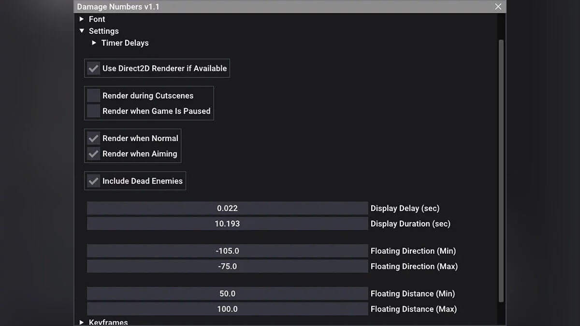Click Floating Distance (Max) value field
Screen dimensions: 580x326
227,309
